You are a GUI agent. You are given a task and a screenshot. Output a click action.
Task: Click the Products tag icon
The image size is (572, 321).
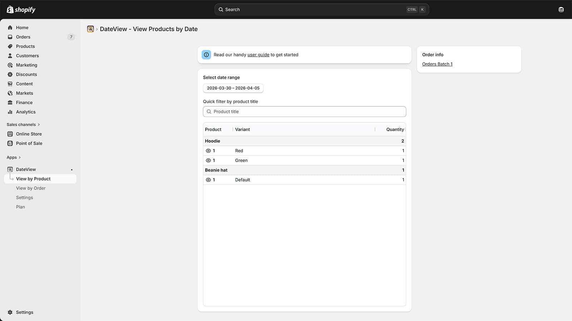[x=10, y=46]
